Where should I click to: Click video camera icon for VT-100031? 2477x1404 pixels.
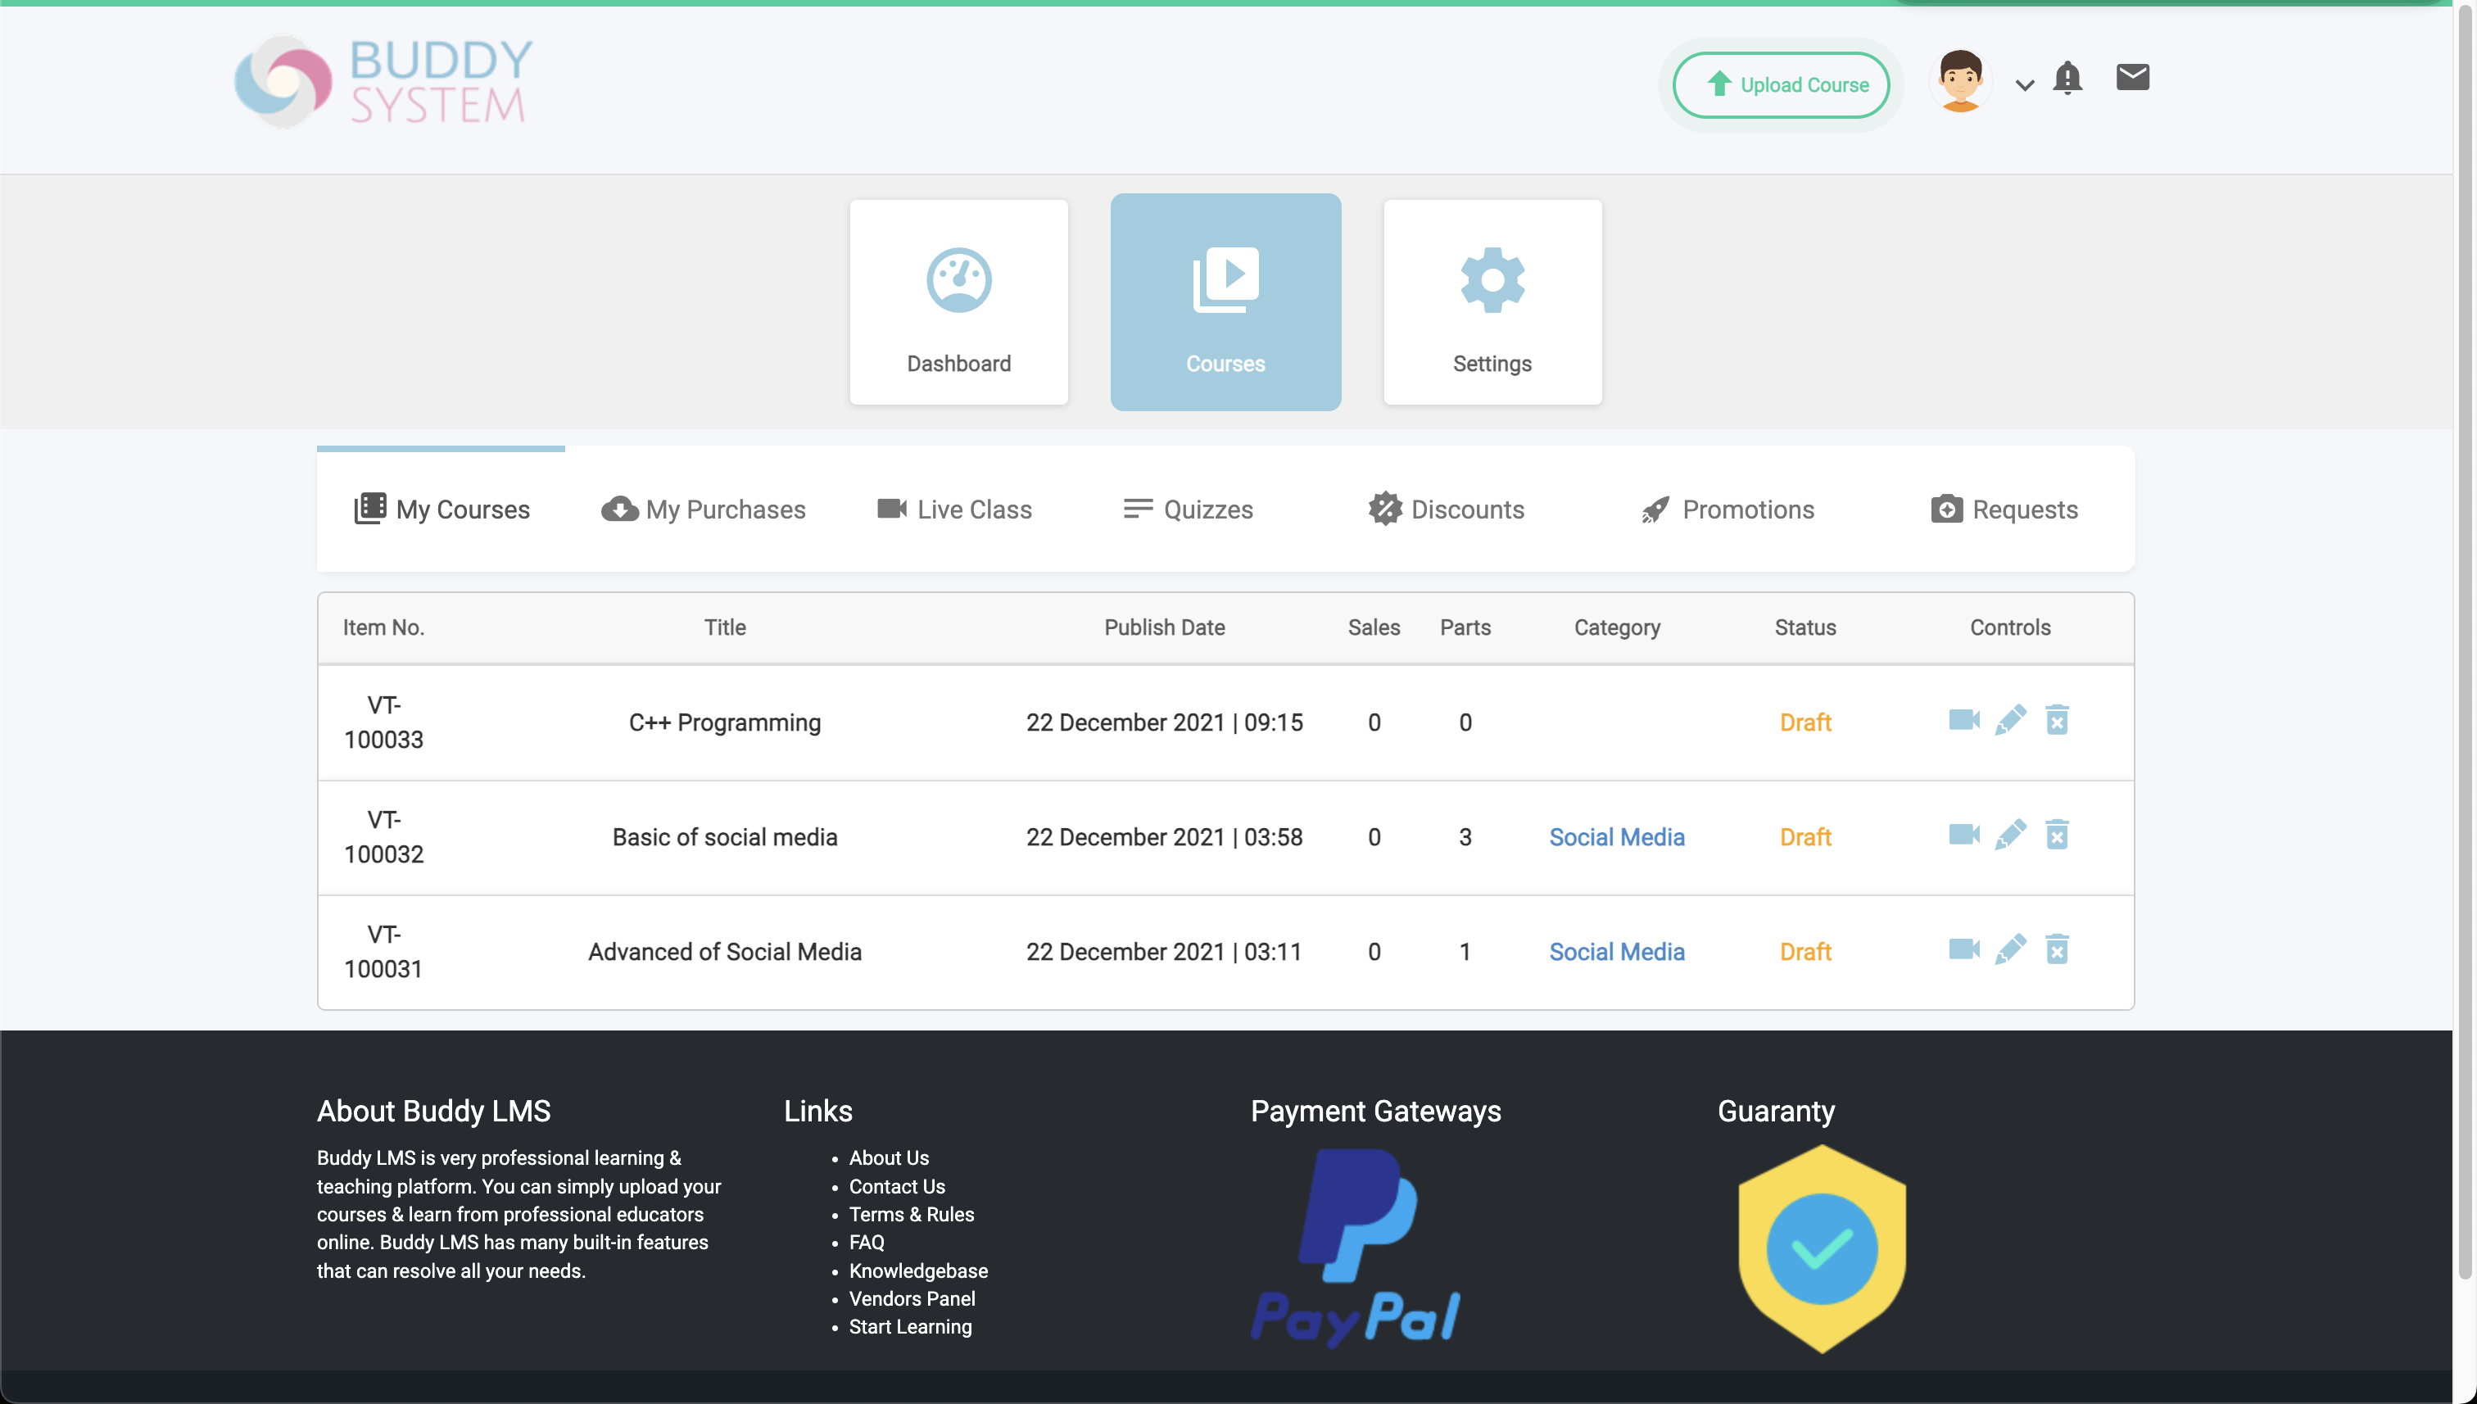point(1963,950)
